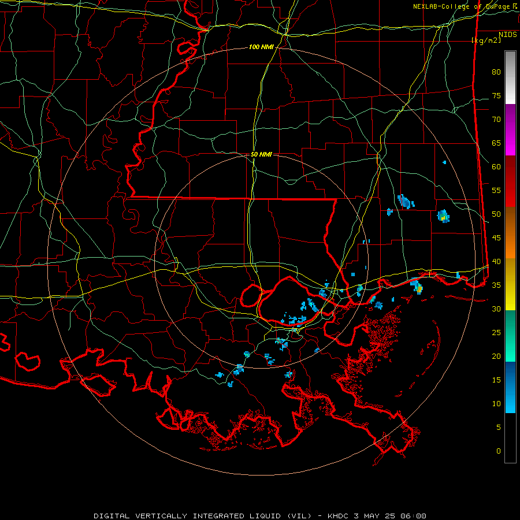Viewport: 520px width, 520px height.
Task: Click the 100 NMI range ring label
Action: click(x=261, y=47)
